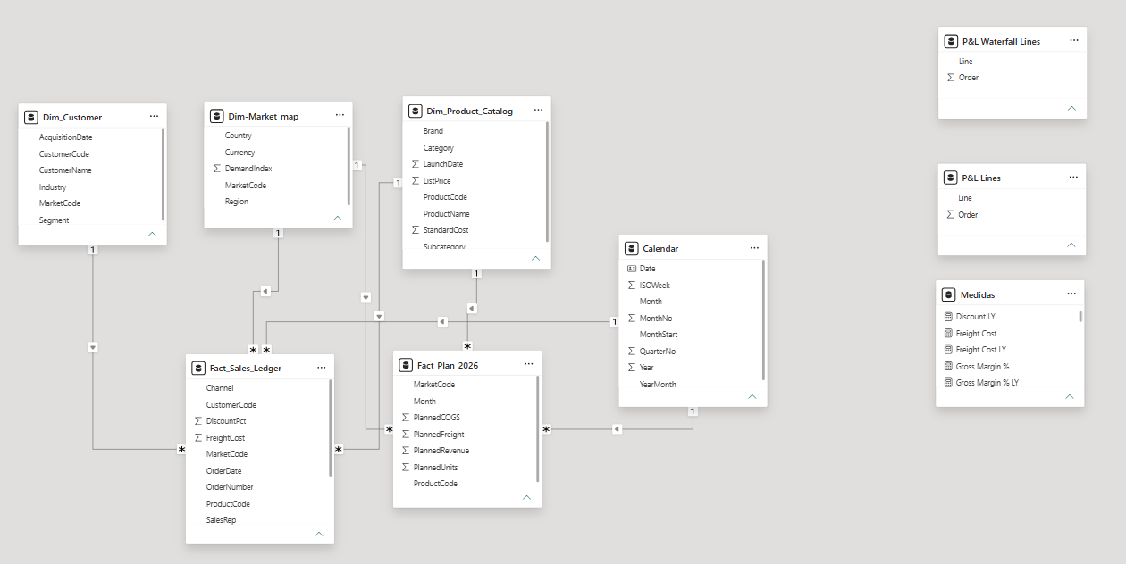The height and width of the screenshot is (564, 1126).
Task: Open more options for Calendar table
Action: point(754,247)
